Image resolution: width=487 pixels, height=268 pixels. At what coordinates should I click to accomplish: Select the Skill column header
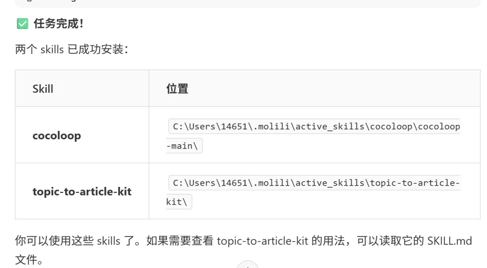coord(43,89)
